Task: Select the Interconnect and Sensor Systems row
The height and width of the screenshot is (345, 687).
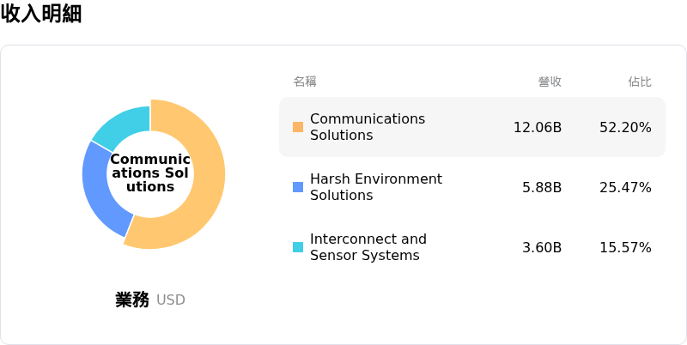Action: (x=472, y=247)
